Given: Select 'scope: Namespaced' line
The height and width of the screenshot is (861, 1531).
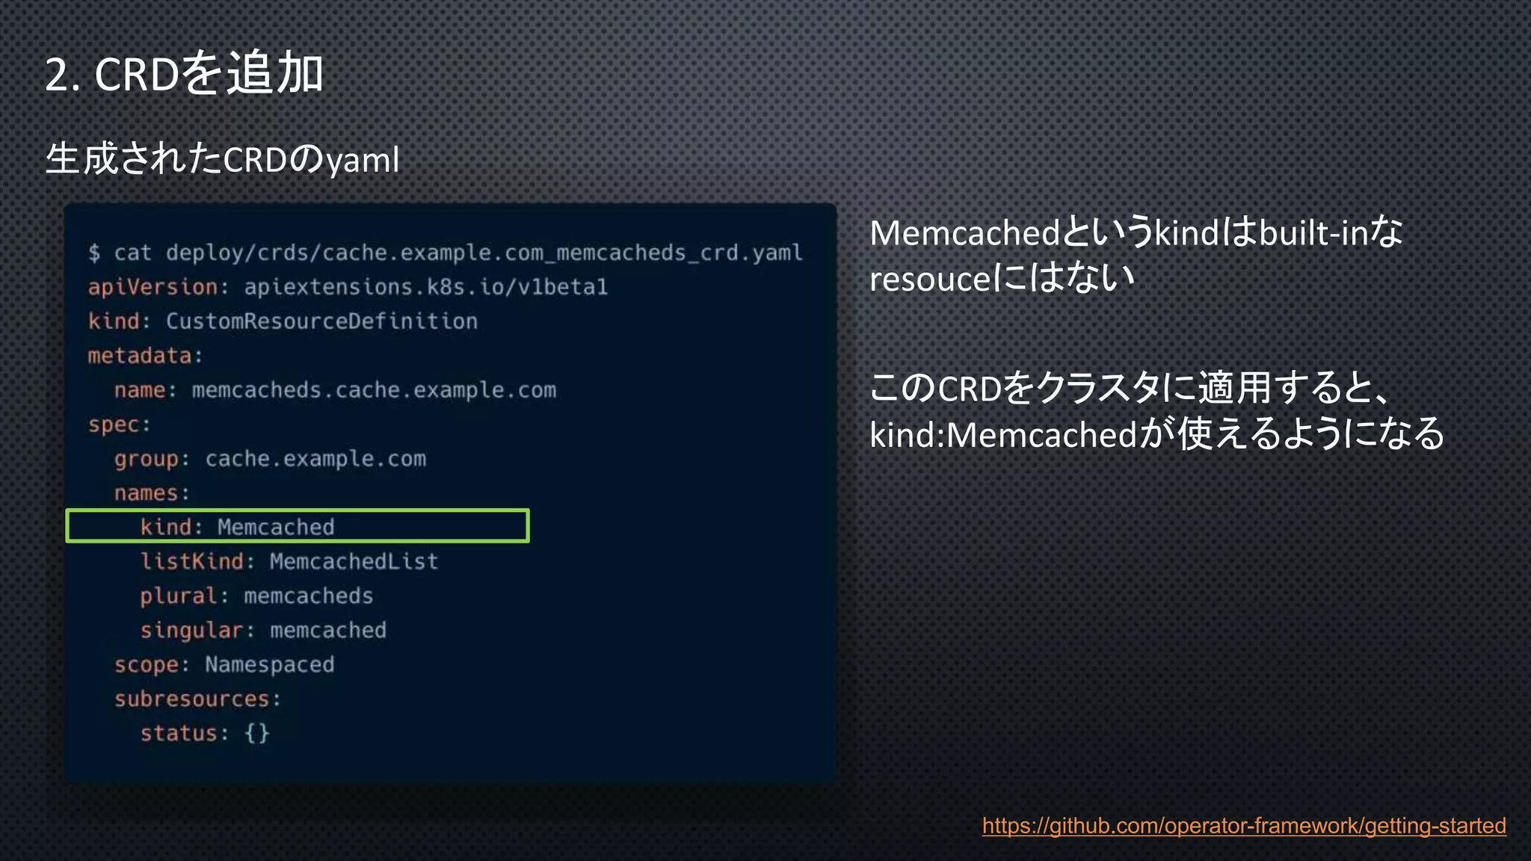Looking at the screenshot, I should point(224,664).
